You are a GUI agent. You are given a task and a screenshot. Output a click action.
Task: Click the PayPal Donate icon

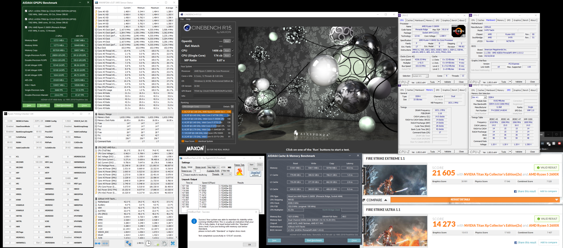click(x=255, y=174)
